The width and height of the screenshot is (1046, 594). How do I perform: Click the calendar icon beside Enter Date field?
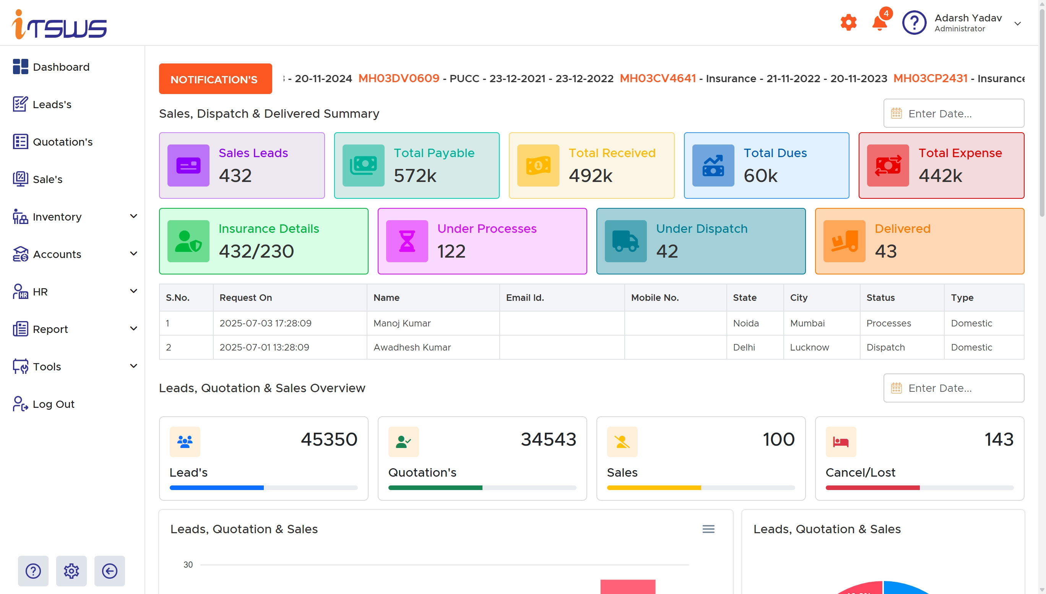(896, 113)
